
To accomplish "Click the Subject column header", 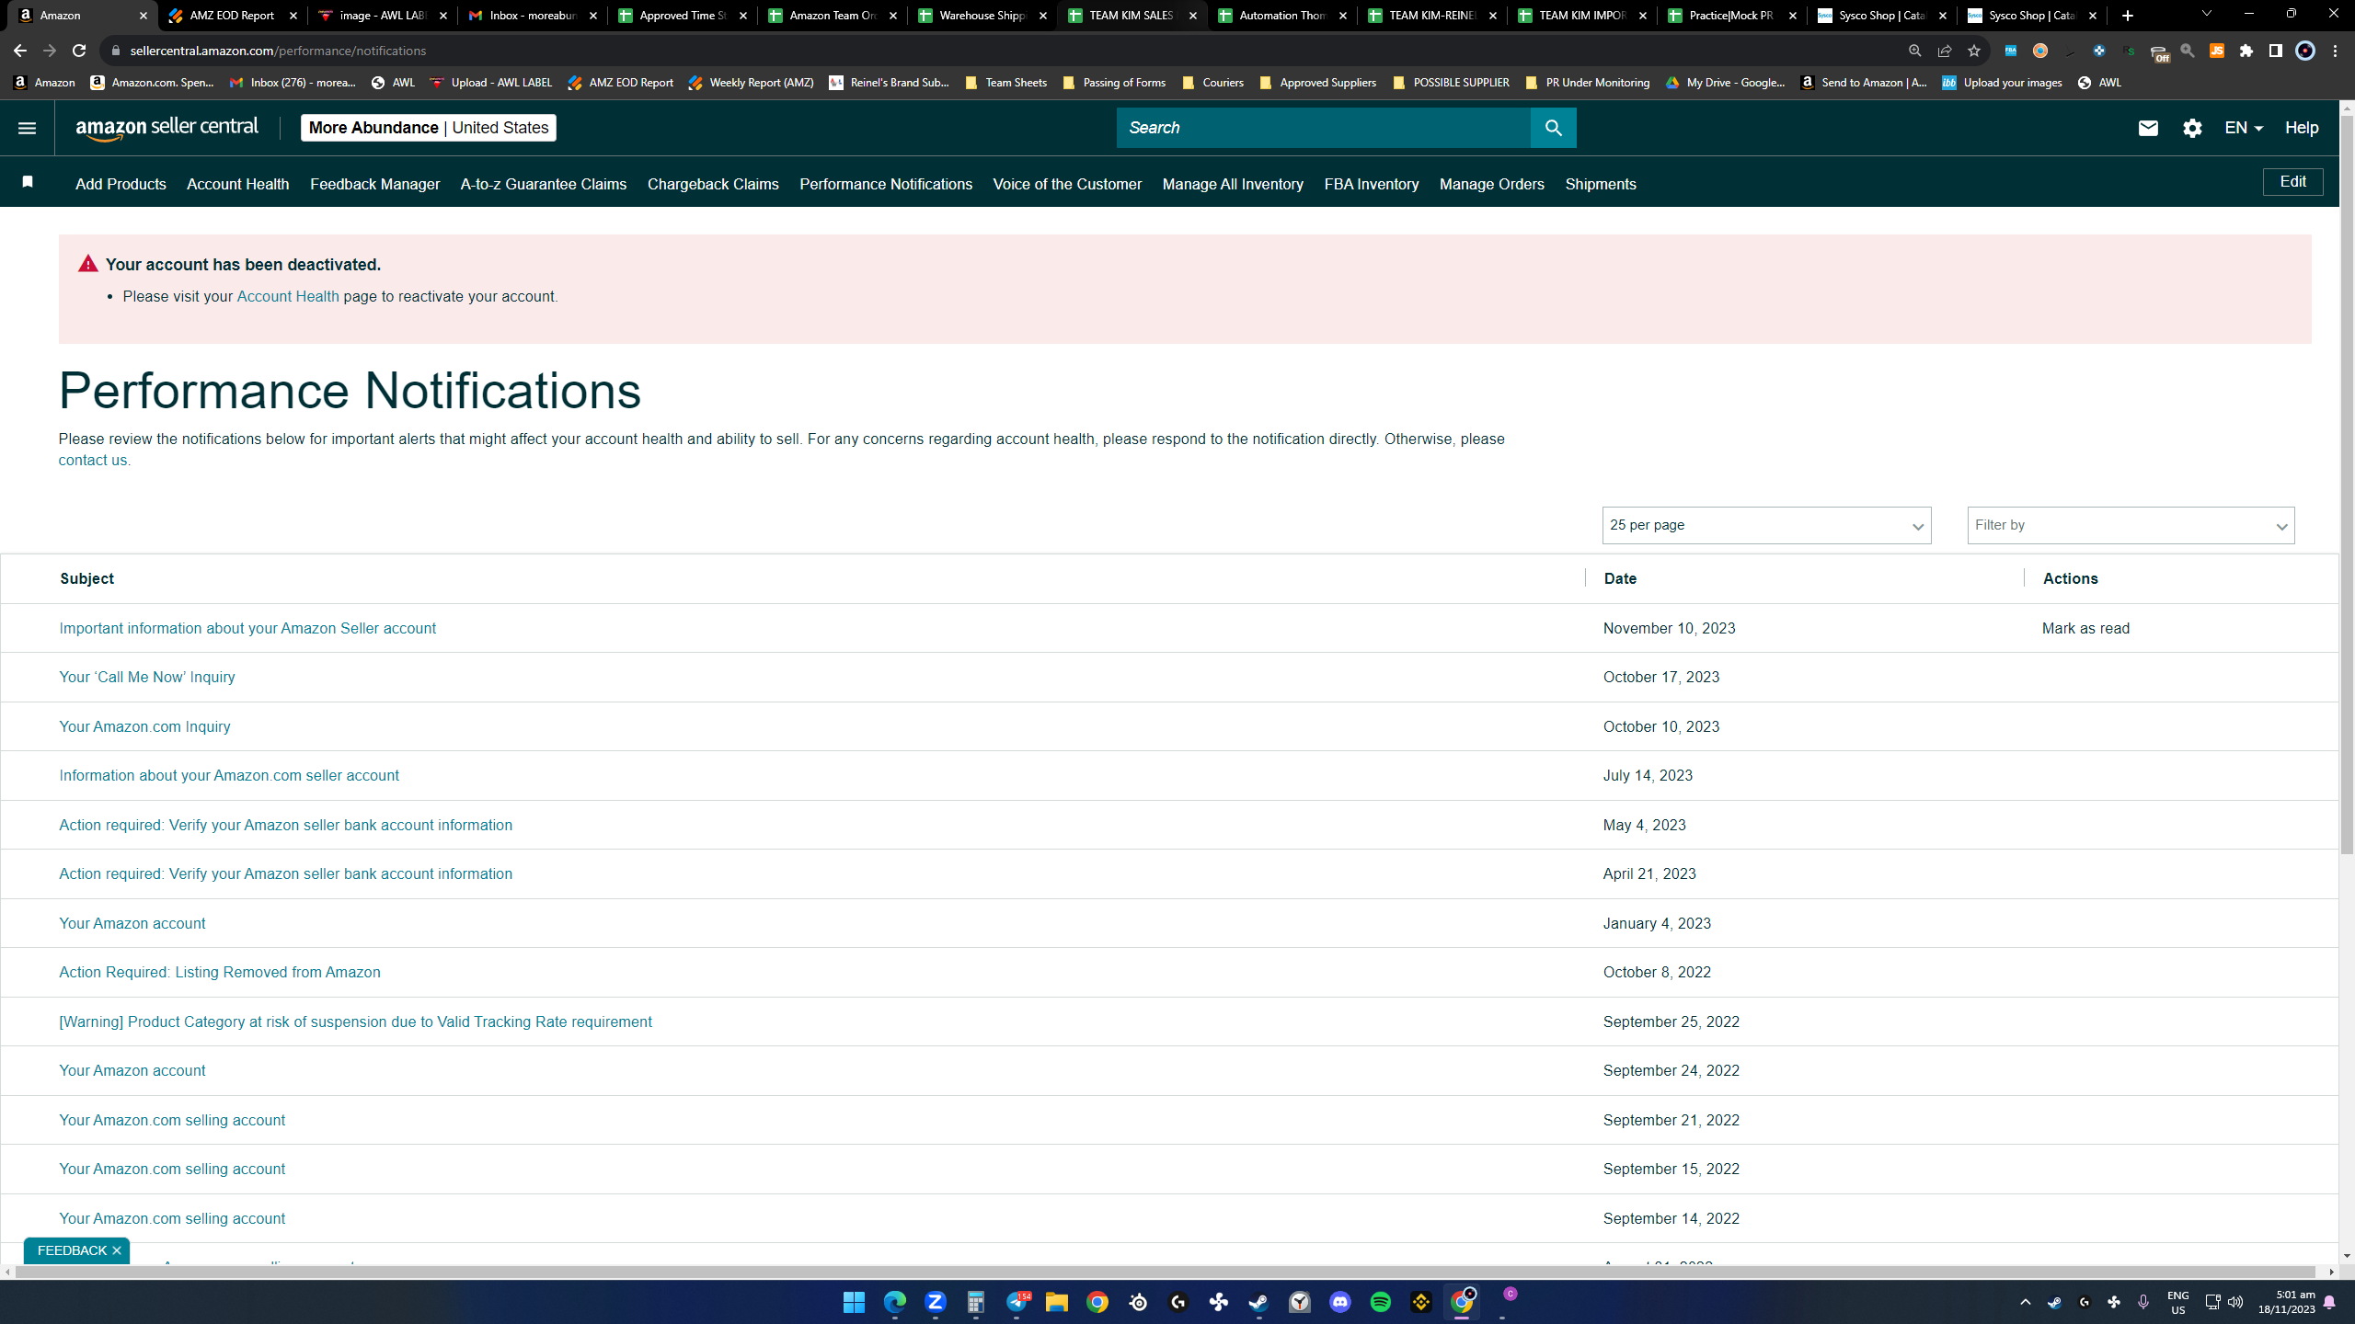I will (x=86, y=578).
